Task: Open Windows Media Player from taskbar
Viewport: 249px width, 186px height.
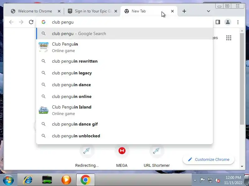Action: [66, 180]
